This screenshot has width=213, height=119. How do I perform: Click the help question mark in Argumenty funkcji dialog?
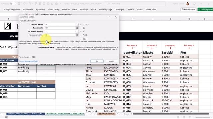(x=109, y=17)
